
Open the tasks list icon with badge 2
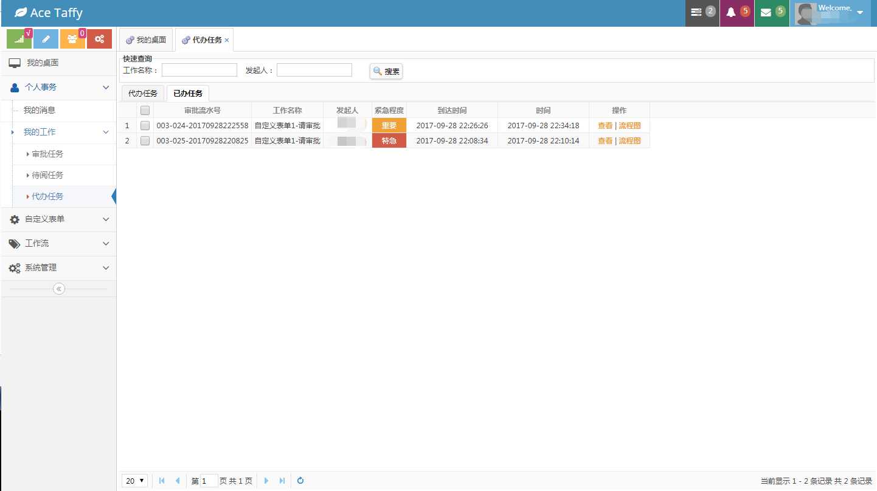[x=696, y=13]
